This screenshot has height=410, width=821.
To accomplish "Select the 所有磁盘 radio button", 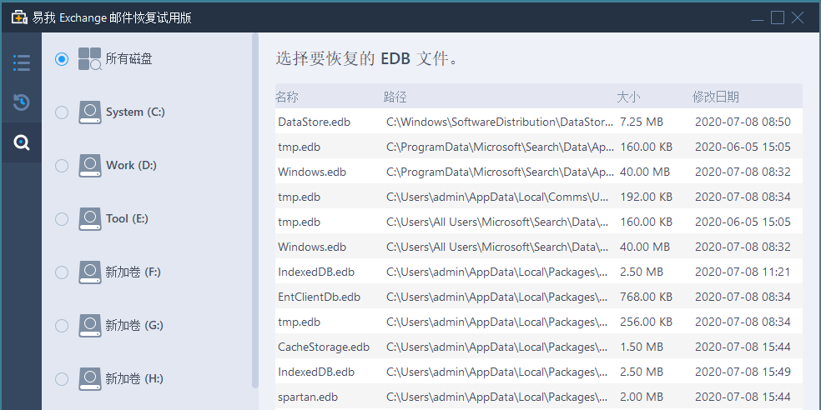I will tap(62, 59).
